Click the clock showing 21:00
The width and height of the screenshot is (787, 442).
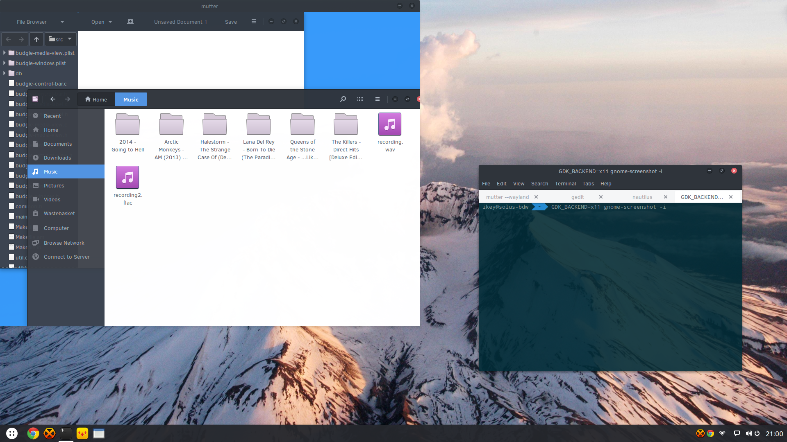pyautogui.click(x=774, y=434)
